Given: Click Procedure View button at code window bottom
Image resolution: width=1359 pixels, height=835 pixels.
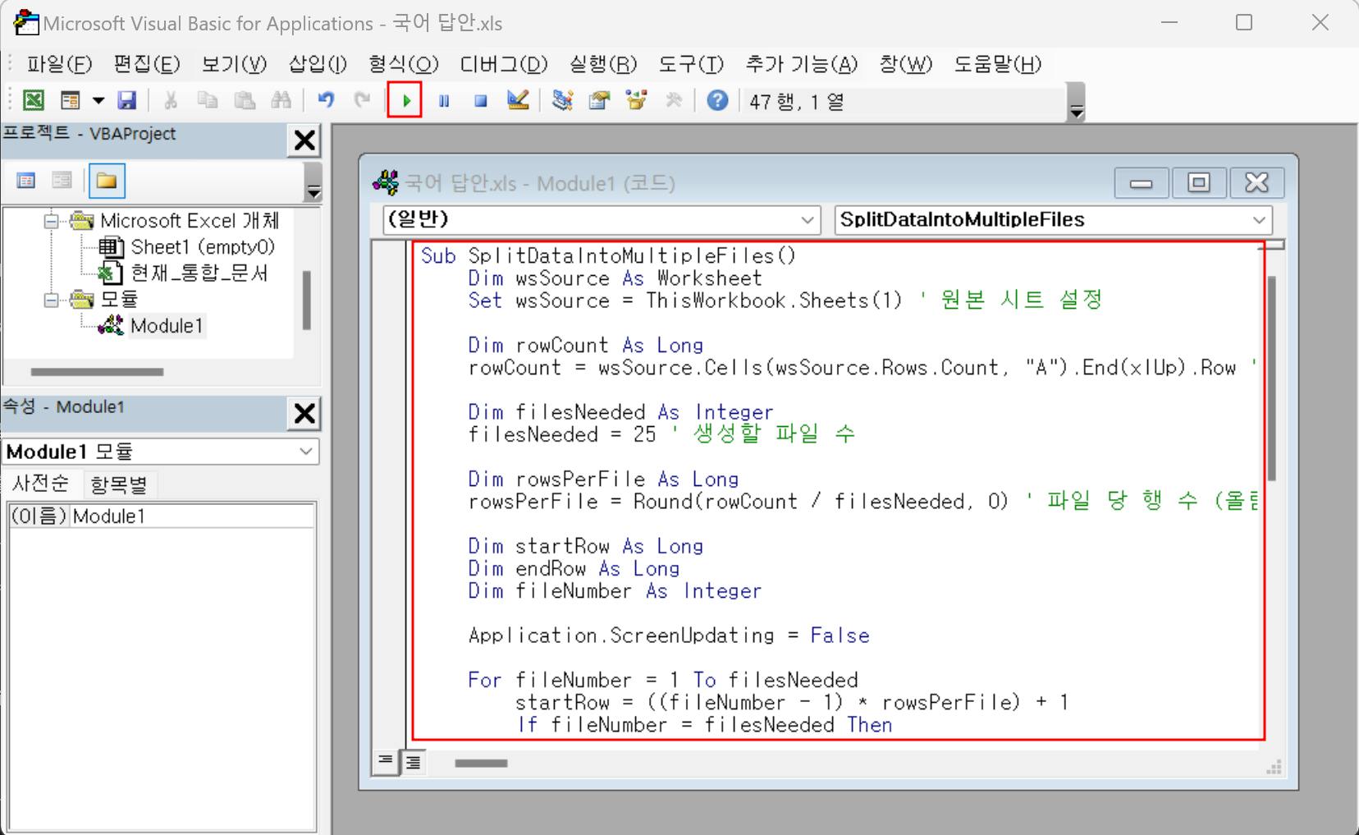Looking at the screenshot, I should 385,762.
